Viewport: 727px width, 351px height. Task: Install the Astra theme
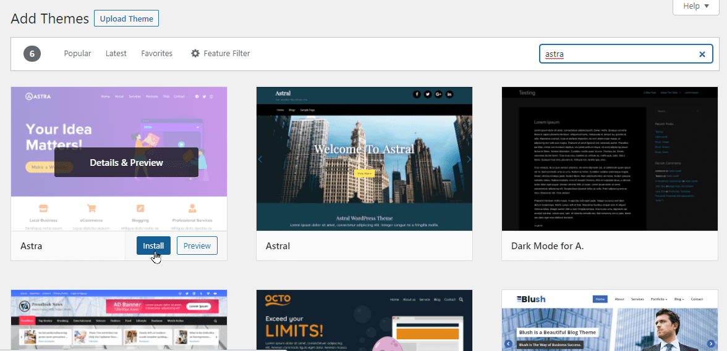point(153,246)
